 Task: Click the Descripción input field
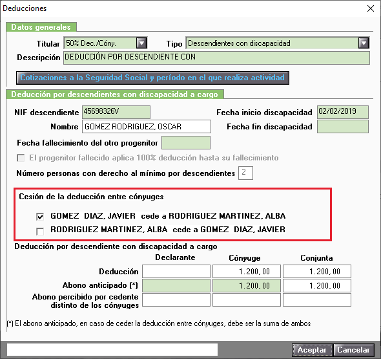(216, 58)
